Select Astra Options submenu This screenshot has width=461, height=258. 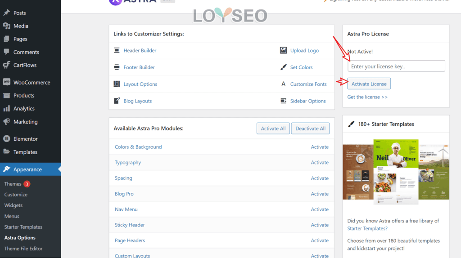pyautogui.click(x=20, y=238)
